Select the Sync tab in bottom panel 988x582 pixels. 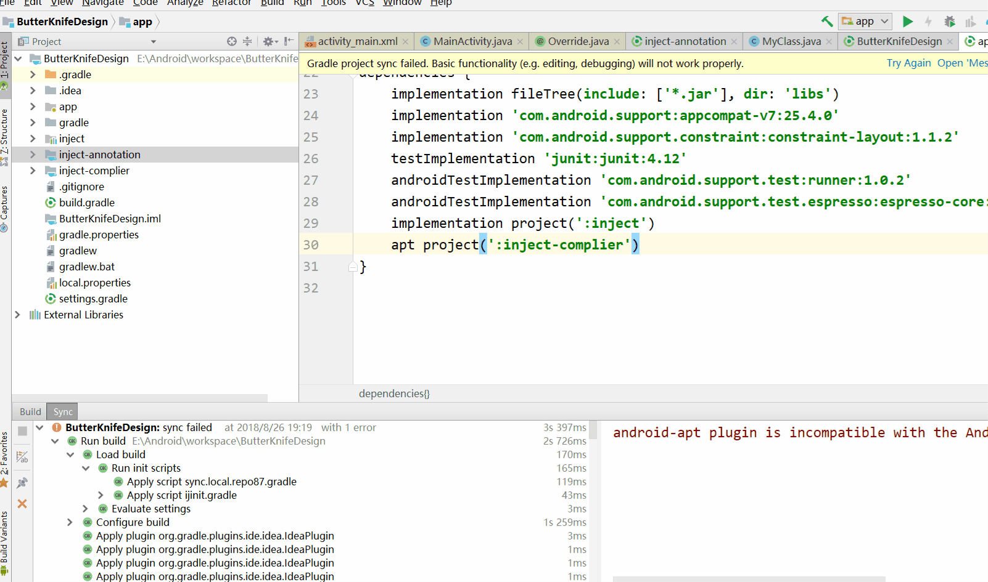point(63,411)
